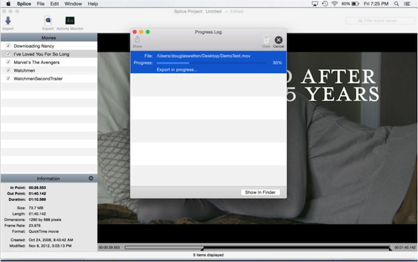Select the Watchmen movie row
Viewport: 418px width, 262px height.
click(x=49, y=70)
